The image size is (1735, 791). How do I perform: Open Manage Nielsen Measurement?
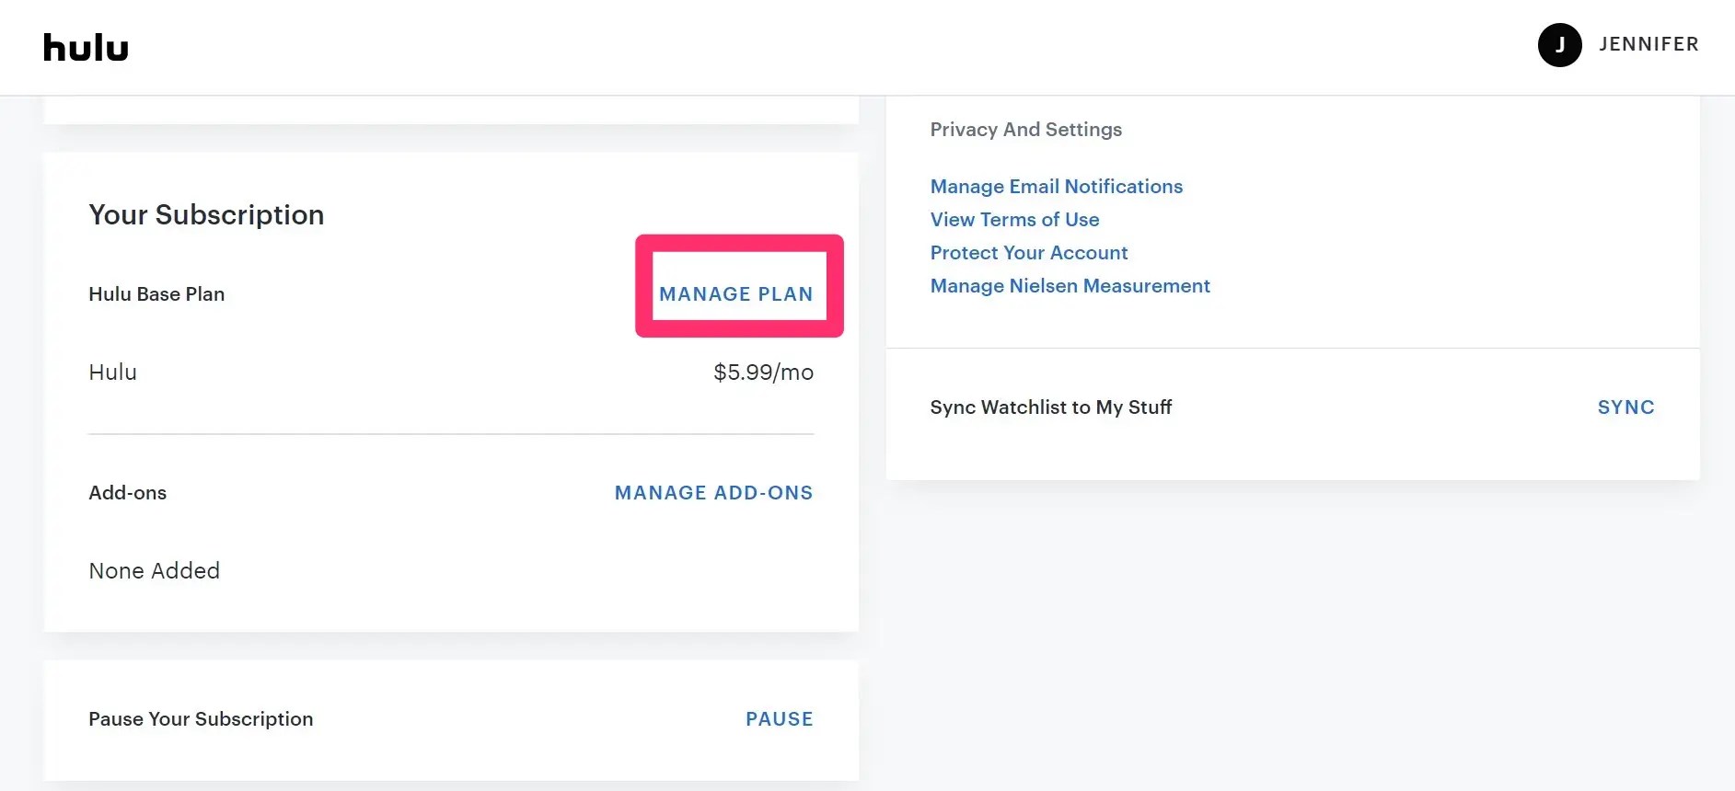pyautogui.click(x=1070, y=286)
